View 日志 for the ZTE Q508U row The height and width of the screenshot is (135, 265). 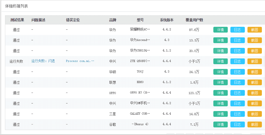point(237,61)
